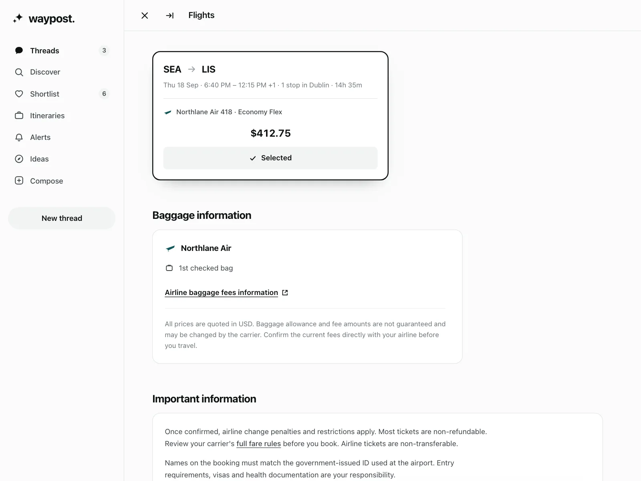641x481 pixels.
Task: Open Itineraries via the suitcase icon
Action: point(19,115)
